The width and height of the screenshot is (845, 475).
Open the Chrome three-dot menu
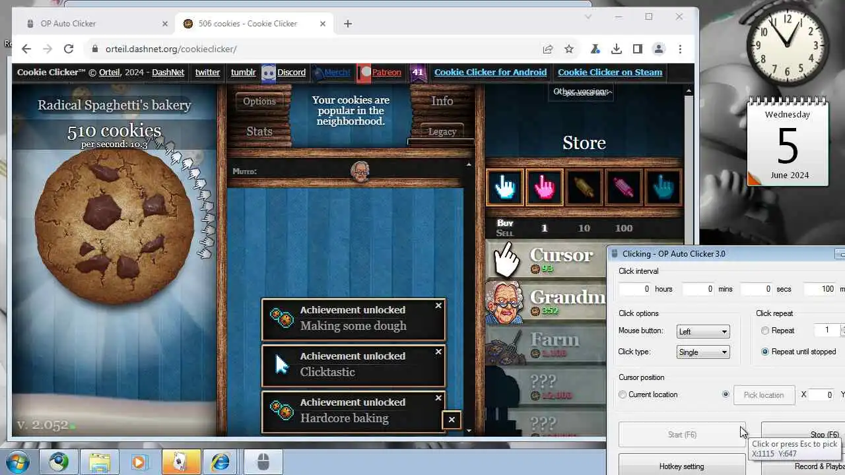680,49
